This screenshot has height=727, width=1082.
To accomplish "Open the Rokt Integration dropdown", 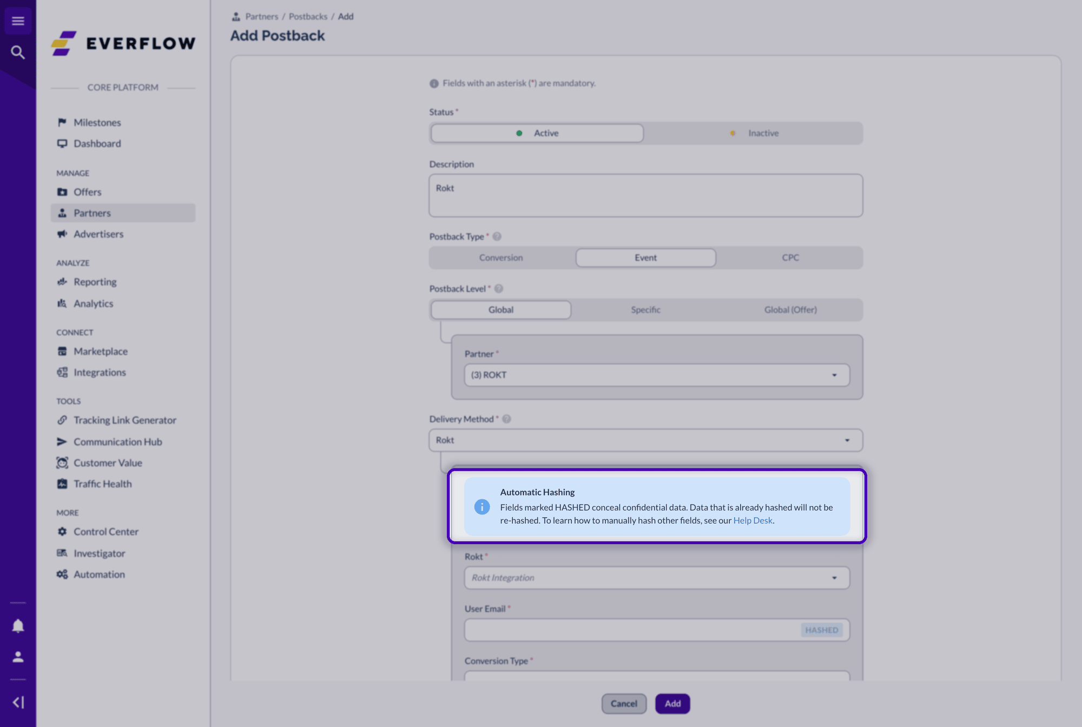I will 657,578.
